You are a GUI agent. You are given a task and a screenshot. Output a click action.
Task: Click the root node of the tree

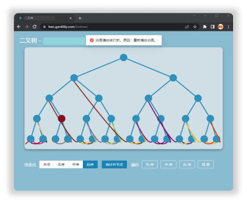click(124, 57)
